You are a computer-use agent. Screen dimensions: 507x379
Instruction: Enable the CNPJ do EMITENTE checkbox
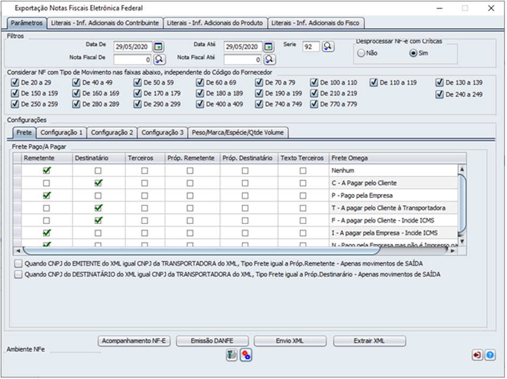(x=18, y=264)
